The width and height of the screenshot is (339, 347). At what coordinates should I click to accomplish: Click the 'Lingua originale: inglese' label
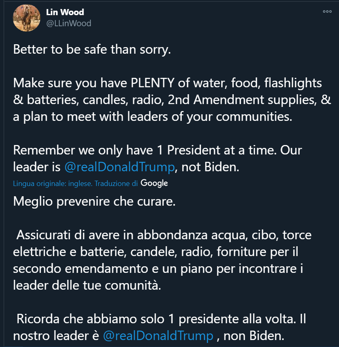tap(52, 184)
